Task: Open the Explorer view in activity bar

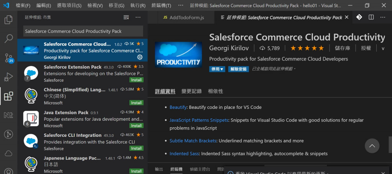Action: pos(8,20)
